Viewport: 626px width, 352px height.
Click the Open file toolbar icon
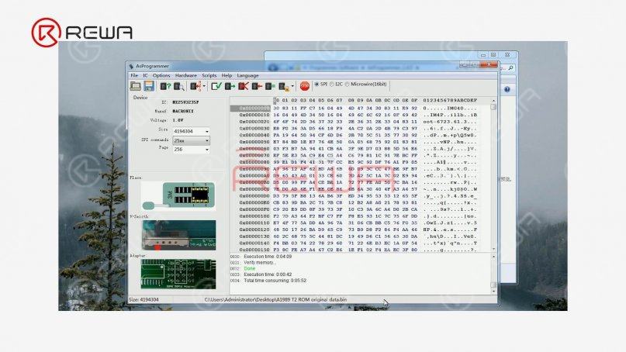[135, 86]
